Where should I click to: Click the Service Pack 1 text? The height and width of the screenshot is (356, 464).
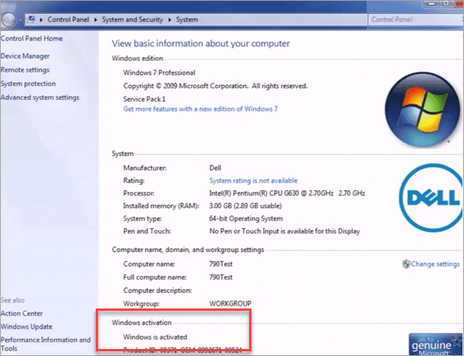pos(144,99)
